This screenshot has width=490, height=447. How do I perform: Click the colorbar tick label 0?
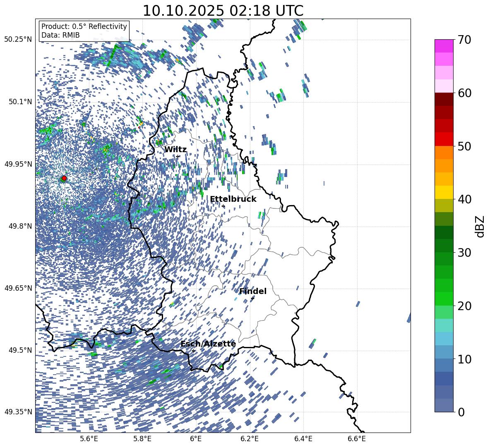461,412
